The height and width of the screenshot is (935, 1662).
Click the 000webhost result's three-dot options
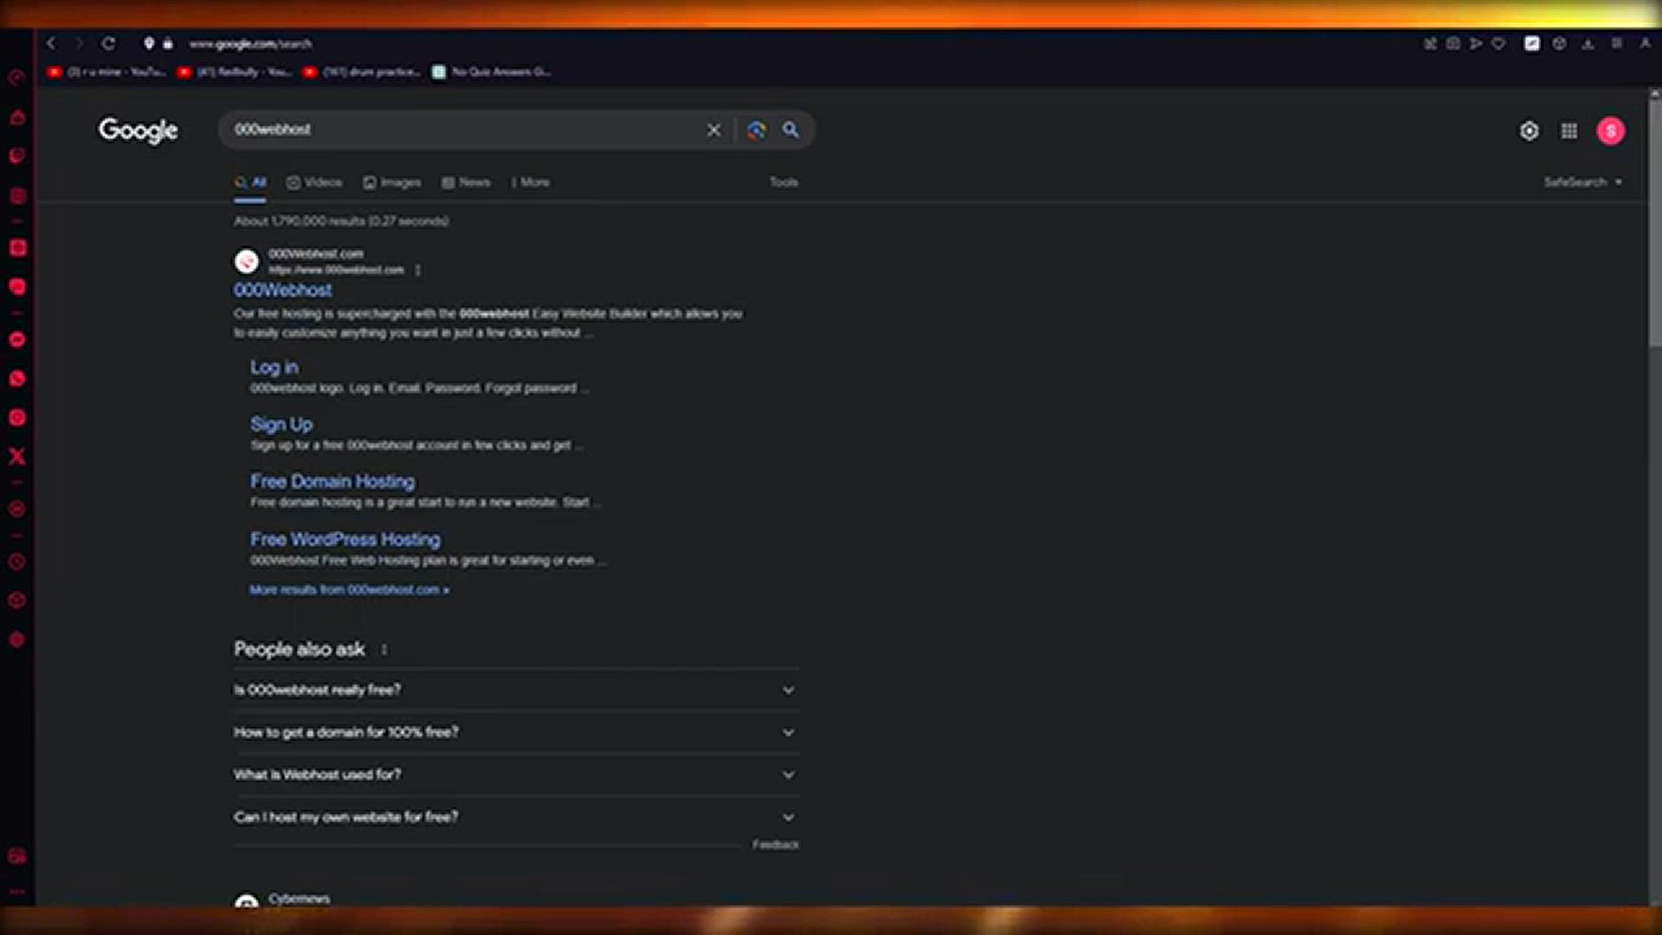point(418,270)
